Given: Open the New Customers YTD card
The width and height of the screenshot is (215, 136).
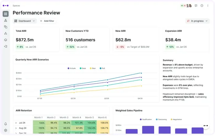Looking at the screenshot, I should [86, 40].
